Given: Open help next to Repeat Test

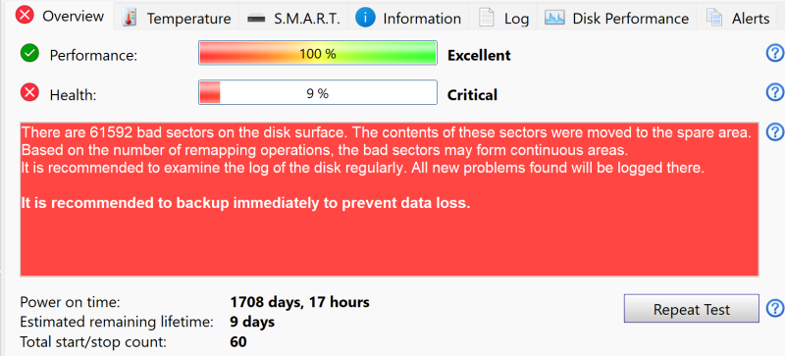Looking at the screenshot, I should point(775,308).
